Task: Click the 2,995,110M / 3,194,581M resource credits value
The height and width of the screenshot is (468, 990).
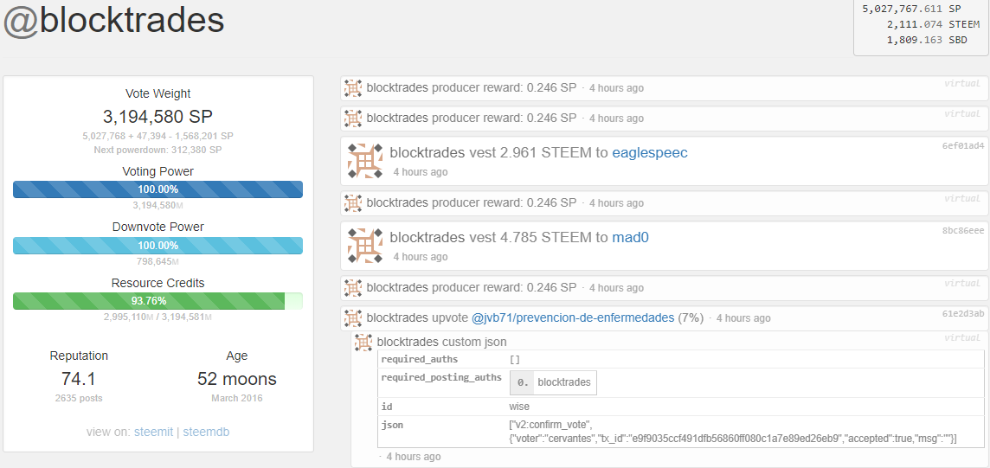Action: coord(157,317)
